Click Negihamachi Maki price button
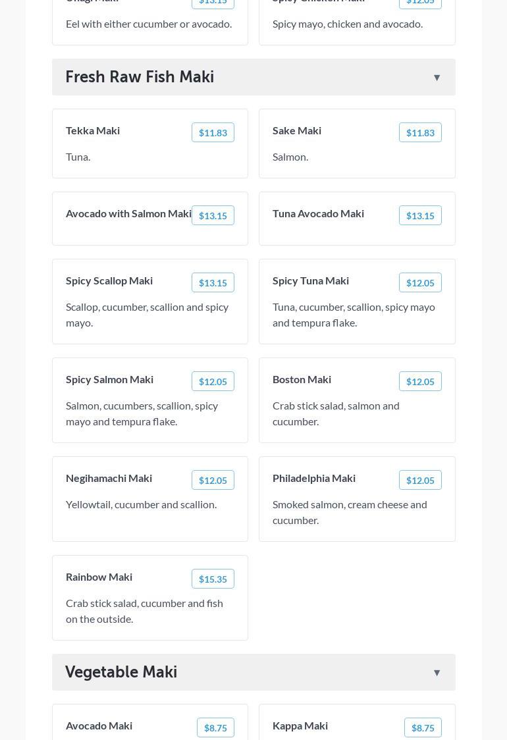 point(213,481)
